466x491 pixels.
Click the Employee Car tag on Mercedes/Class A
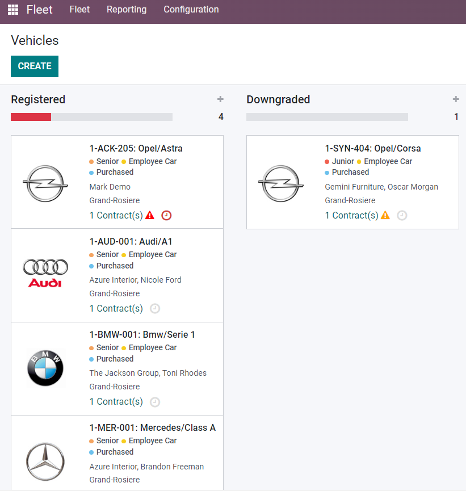[x=149, y=440]
